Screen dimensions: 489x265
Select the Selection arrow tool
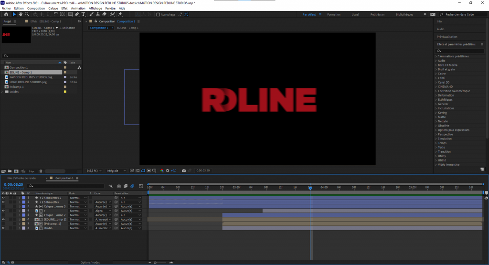click(x=14, y=14)
